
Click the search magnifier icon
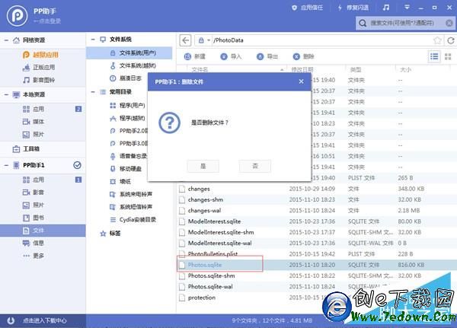[363, 23]
